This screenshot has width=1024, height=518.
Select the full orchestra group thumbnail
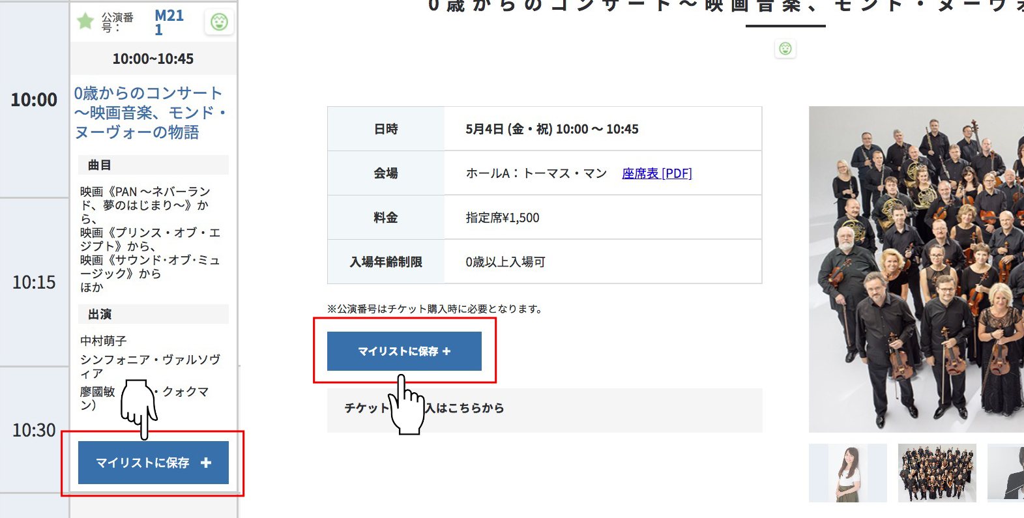[937, 473]
